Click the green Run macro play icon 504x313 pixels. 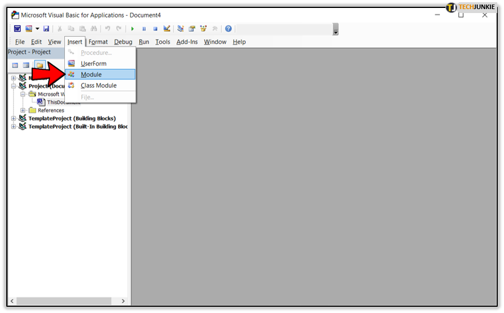[132, 29]
